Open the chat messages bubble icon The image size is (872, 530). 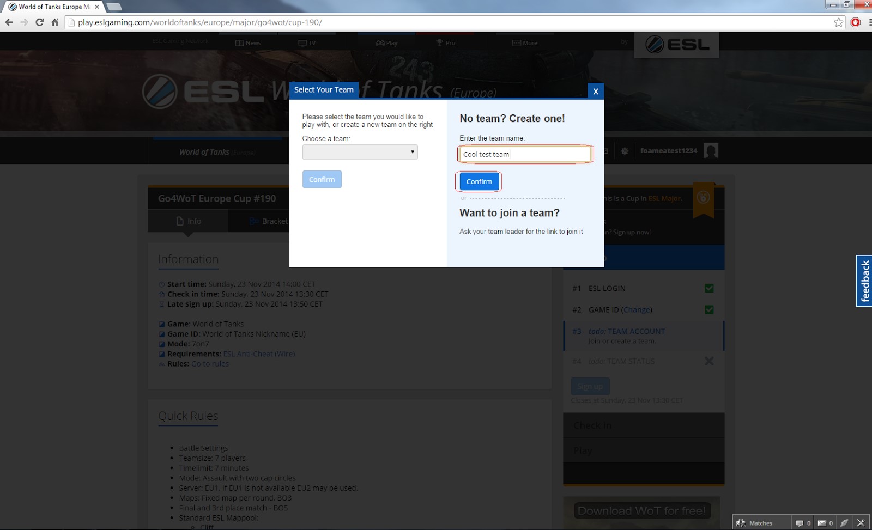click(800, 523)
